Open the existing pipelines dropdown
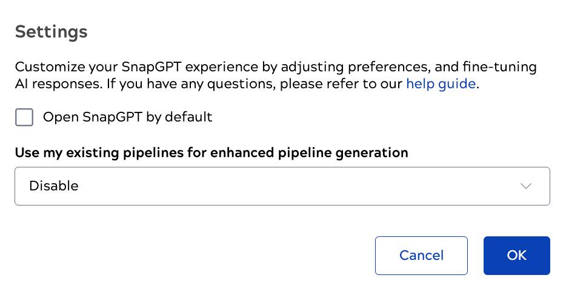Screen dimensions: 566x301 coord(282,186)
